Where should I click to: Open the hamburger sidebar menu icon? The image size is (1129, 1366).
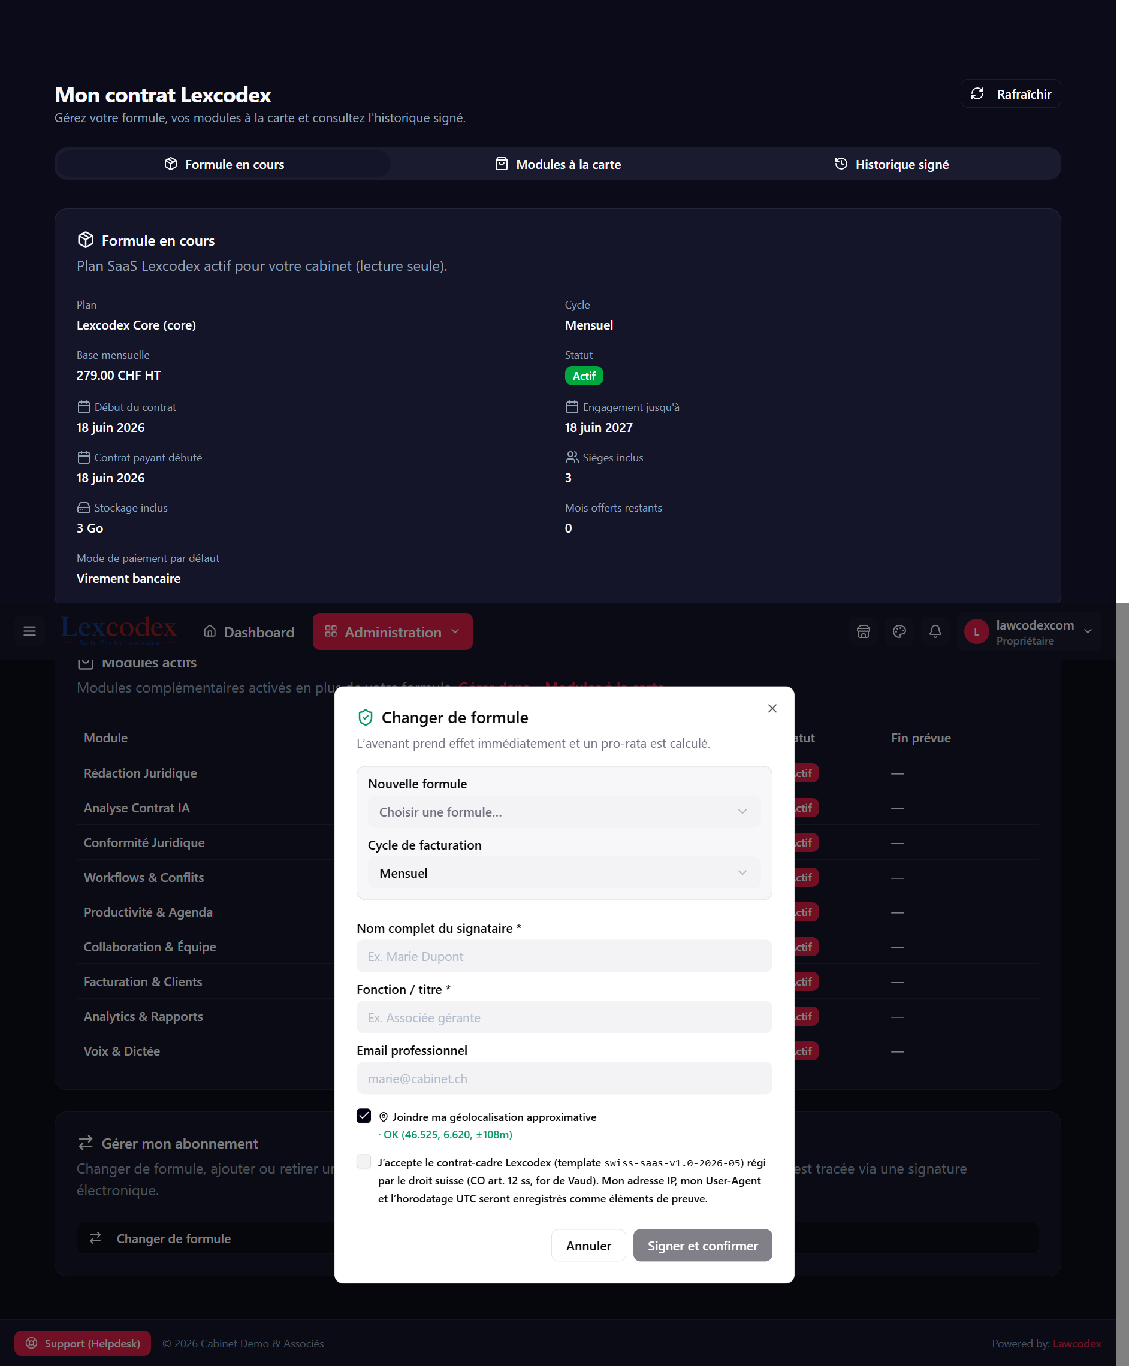(x=29, y=631)
